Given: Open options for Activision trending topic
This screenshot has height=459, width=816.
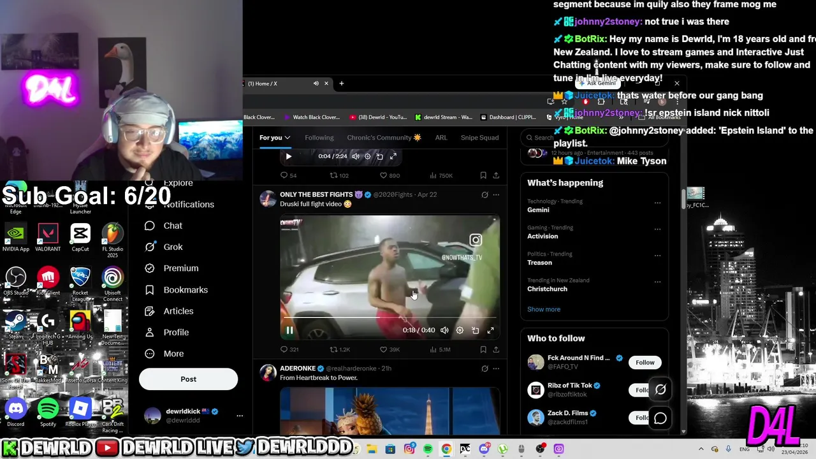Looking at the screenshot, I should [x=657, y=229].
